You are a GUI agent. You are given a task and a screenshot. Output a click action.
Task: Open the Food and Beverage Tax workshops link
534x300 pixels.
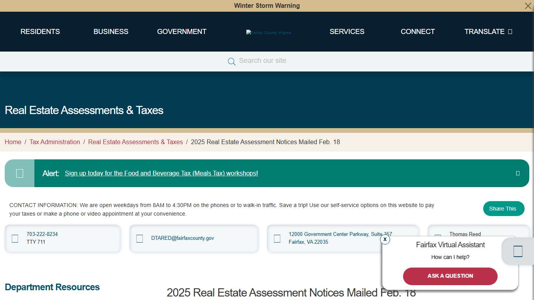click(161, 173)
